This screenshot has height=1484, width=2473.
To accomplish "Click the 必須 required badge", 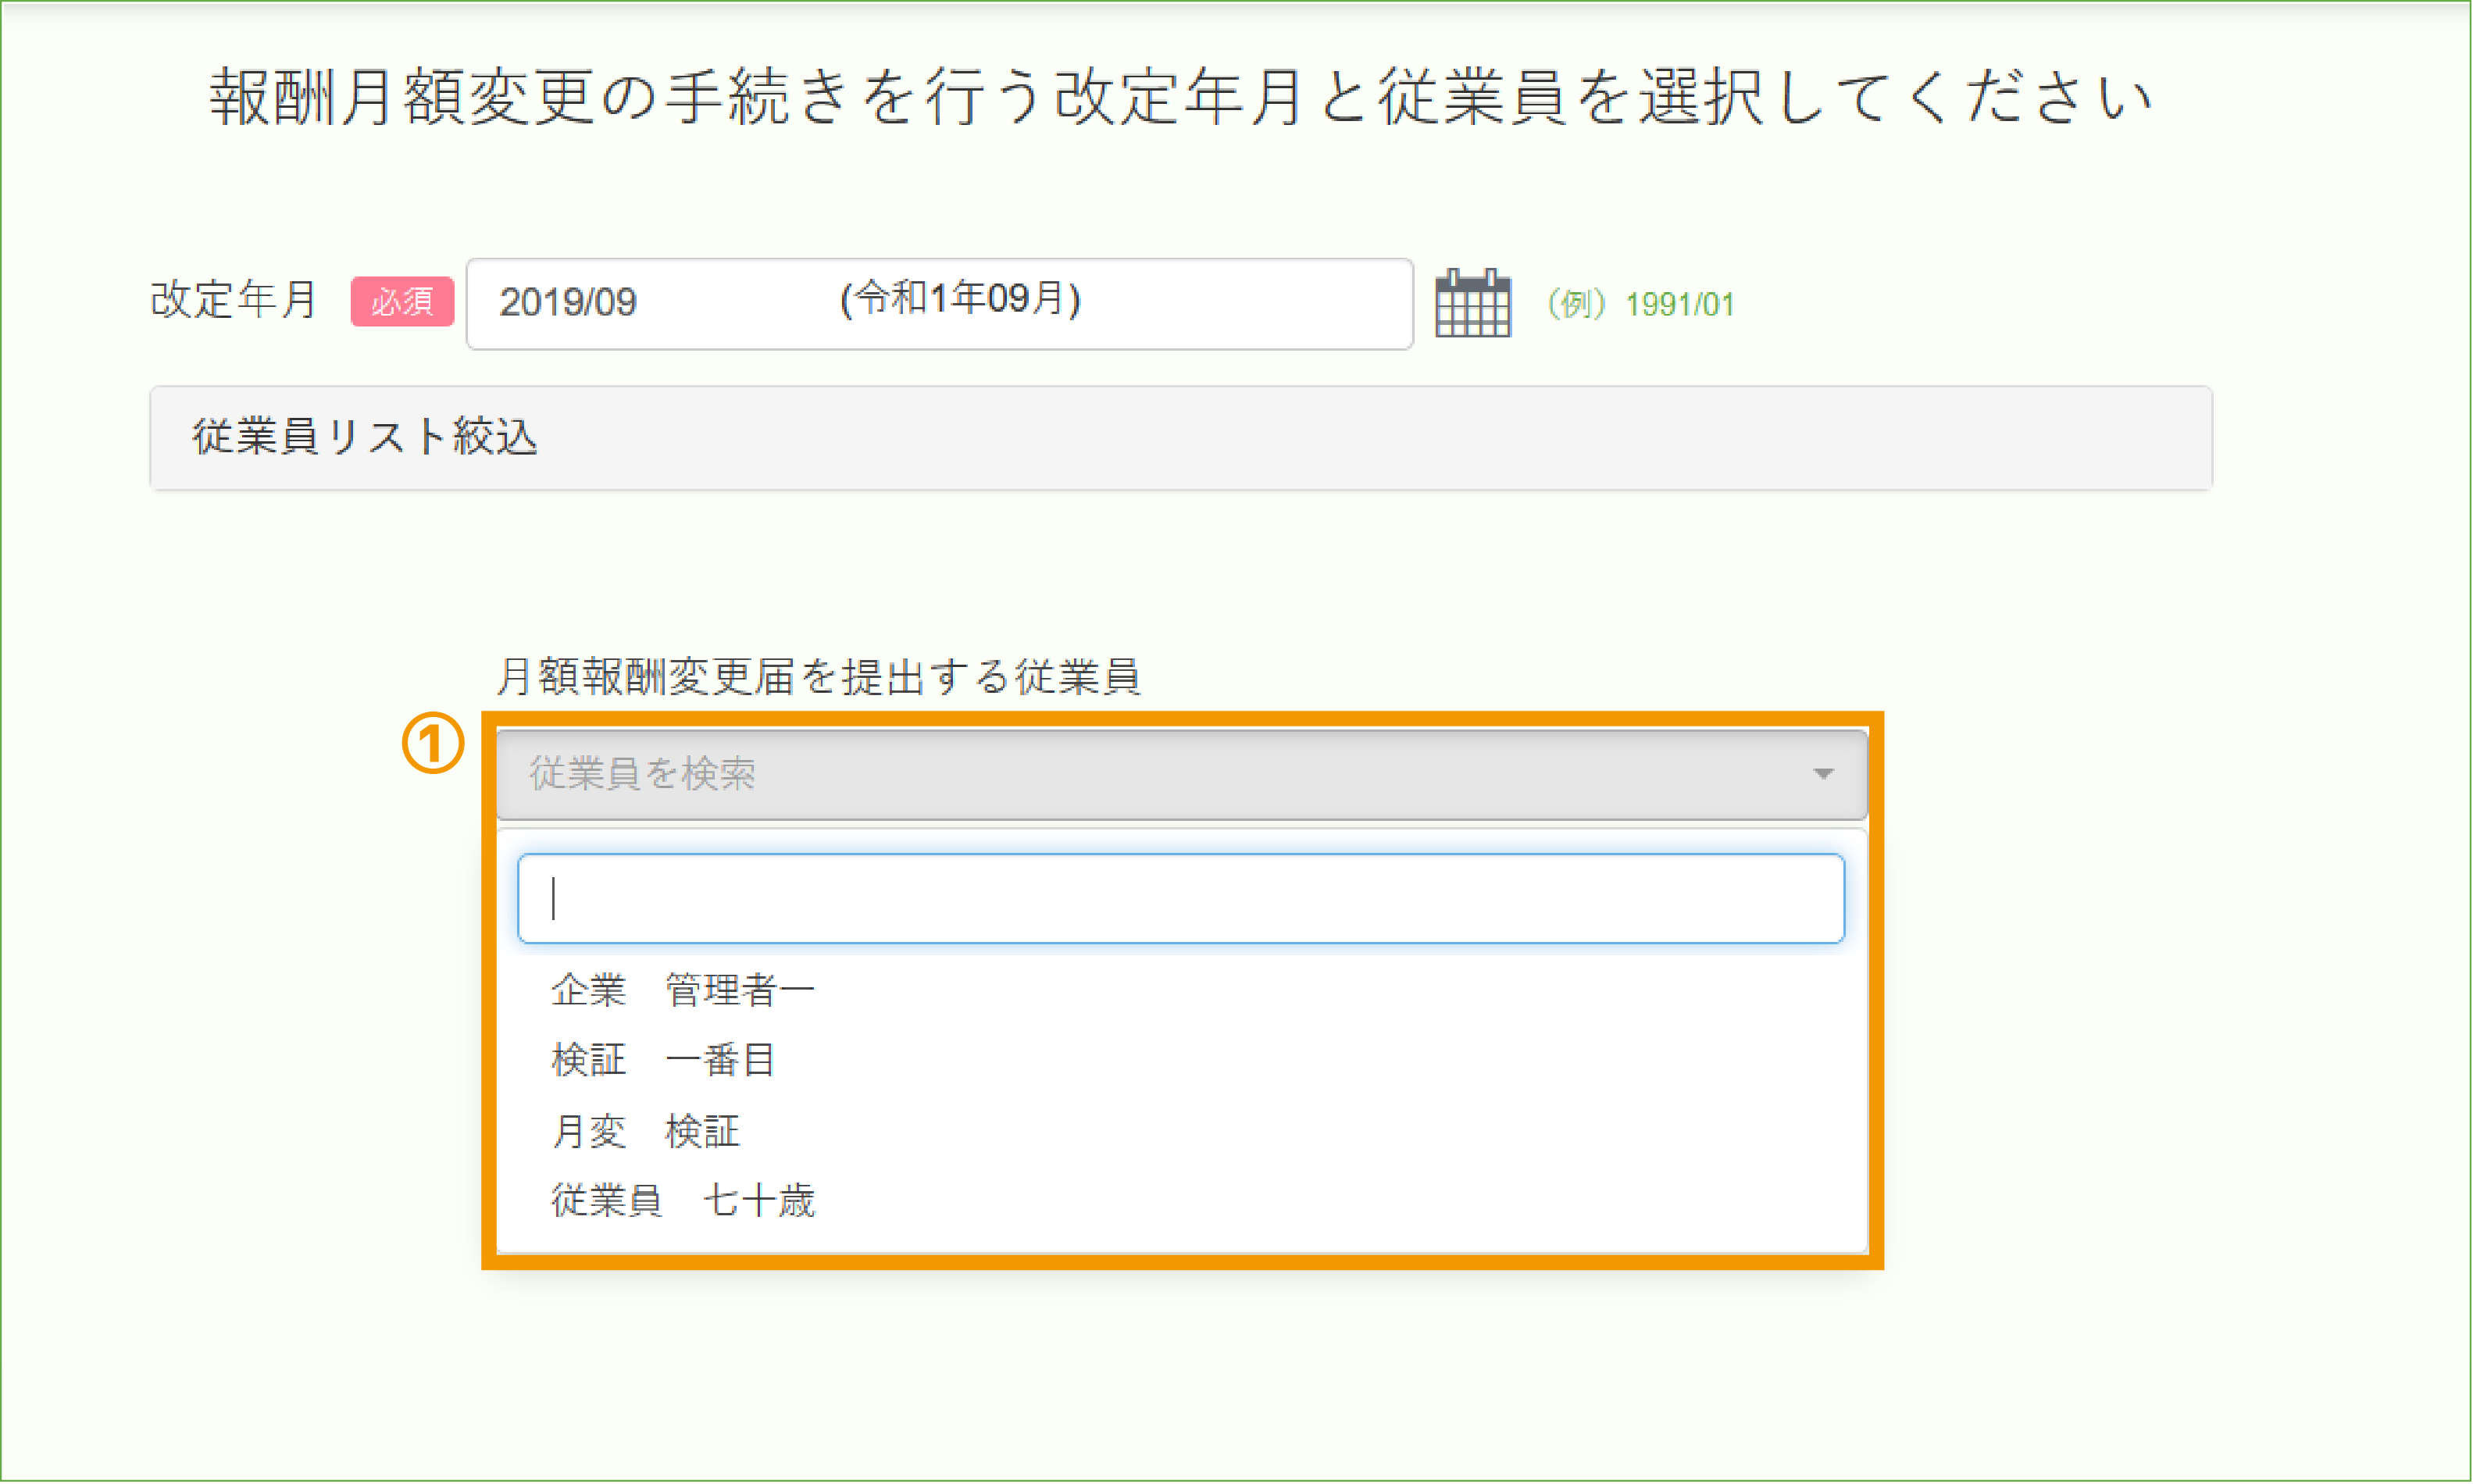I will tap(402, 302).
